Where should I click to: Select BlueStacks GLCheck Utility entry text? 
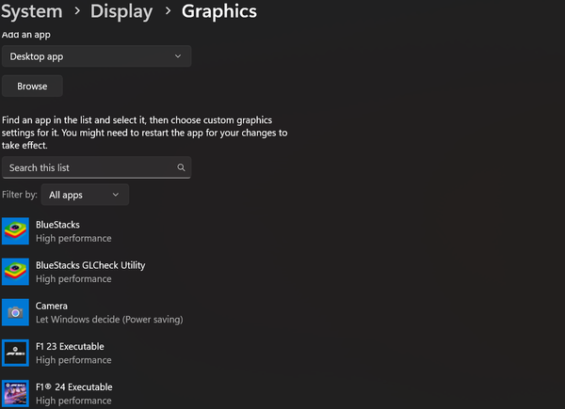coord(90,265)
